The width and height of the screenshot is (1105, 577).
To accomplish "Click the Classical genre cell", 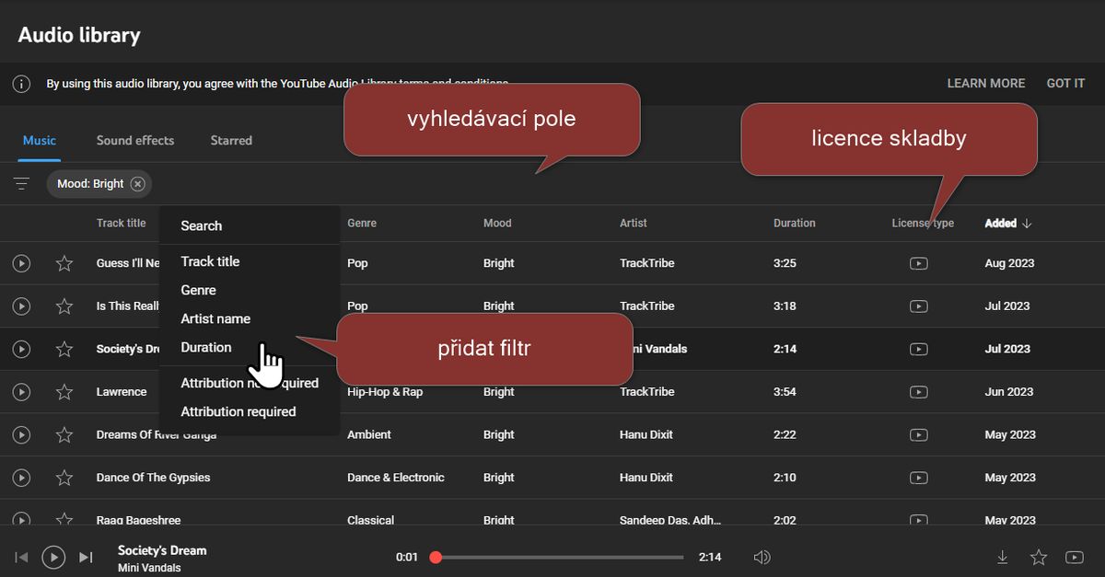I will click(371, 520).
